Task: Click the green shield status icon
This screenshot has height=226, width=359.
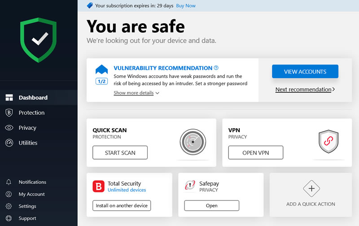Action: coord(38,40)
